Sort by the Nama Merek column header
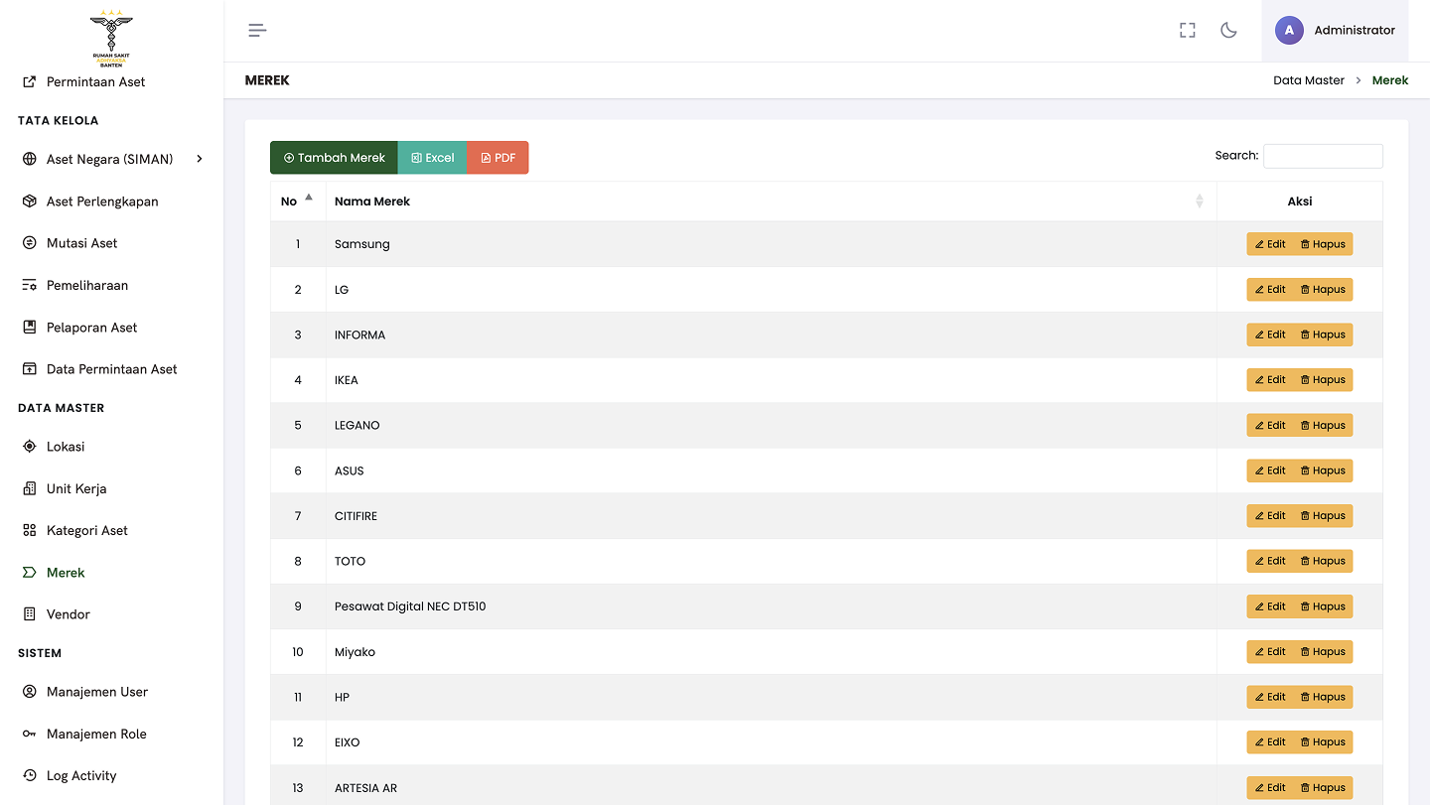 pos(771,201)
